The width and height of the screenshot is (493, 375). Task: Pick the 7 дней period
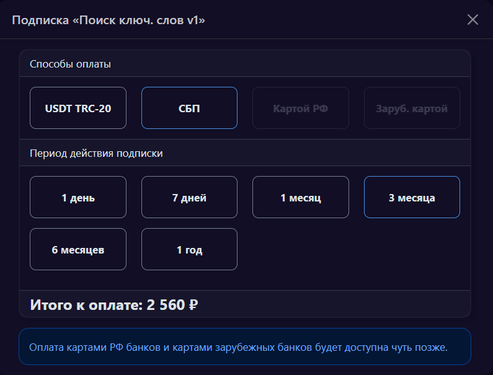coord(189,198)
